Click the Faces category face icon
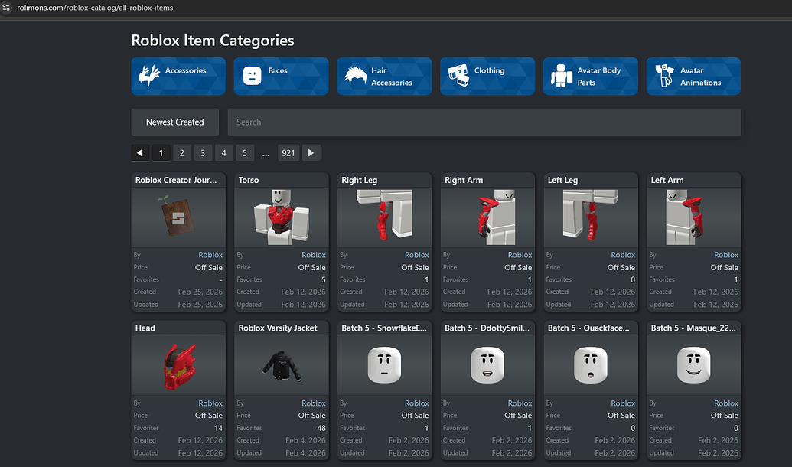 click(252, 76)
